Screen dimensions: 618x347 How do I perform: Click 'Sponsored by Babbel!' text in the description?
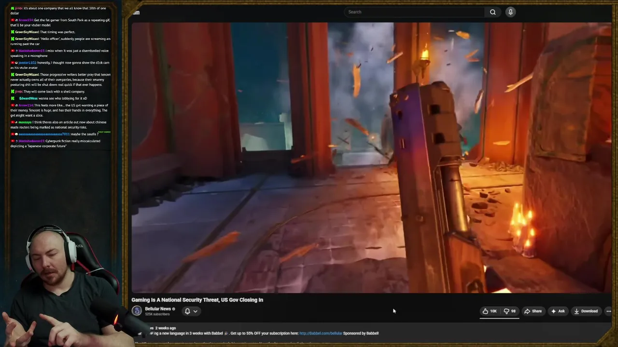pos(361,333)
